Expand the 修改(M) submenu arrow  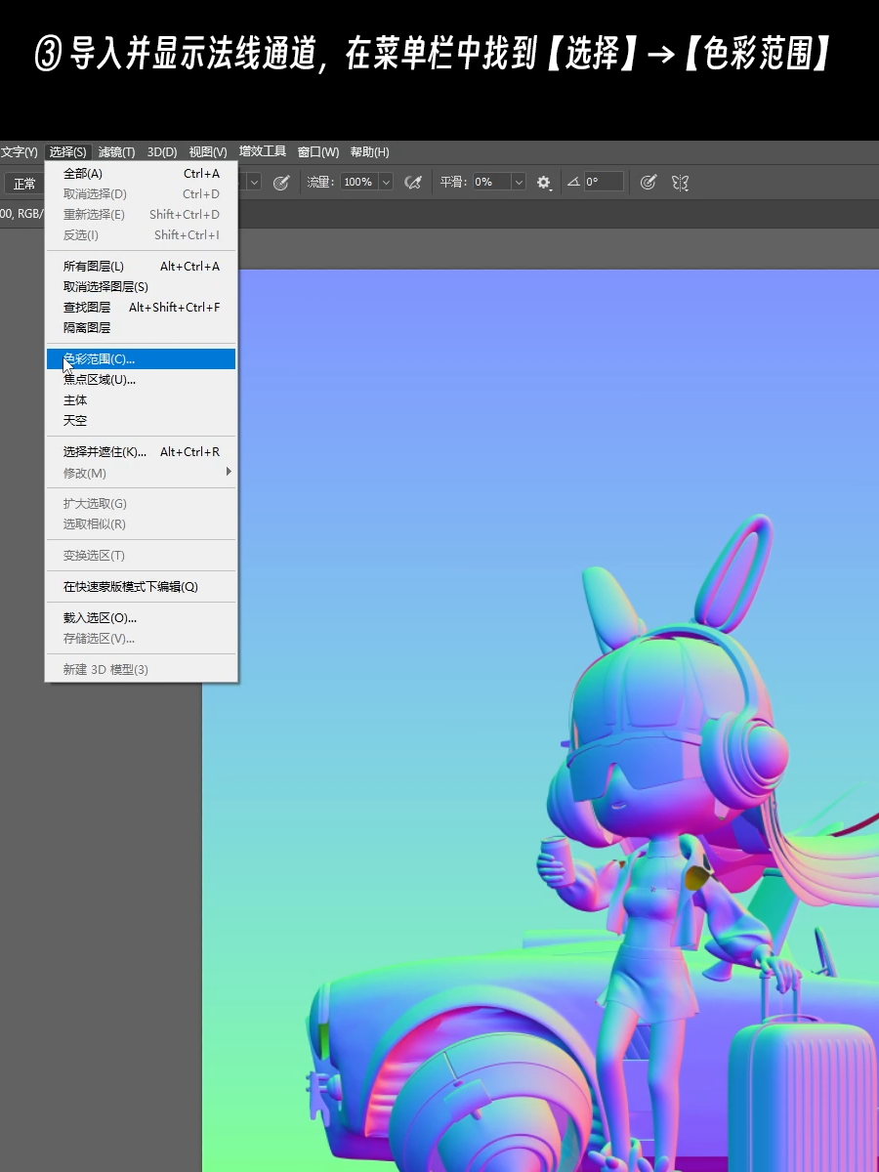pyautogui.click(x=230, y=473)
